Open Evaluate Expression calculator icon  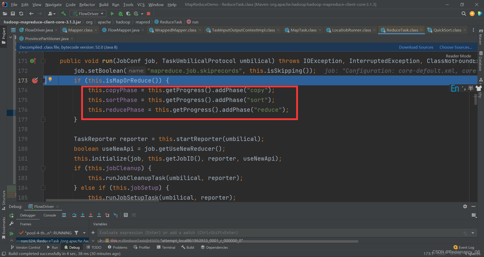click(126, 215)
